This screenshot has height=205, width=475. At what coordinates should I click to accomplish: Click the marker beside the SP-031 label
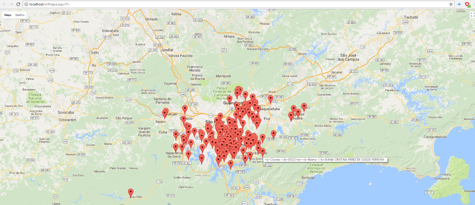(x=274, y=135)
